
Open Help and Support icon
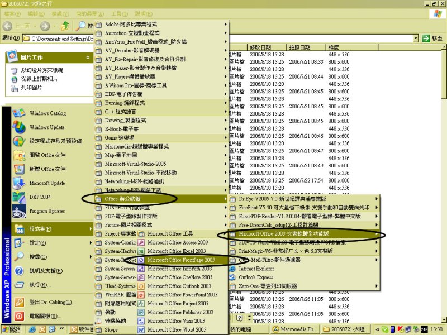point(19,271)
